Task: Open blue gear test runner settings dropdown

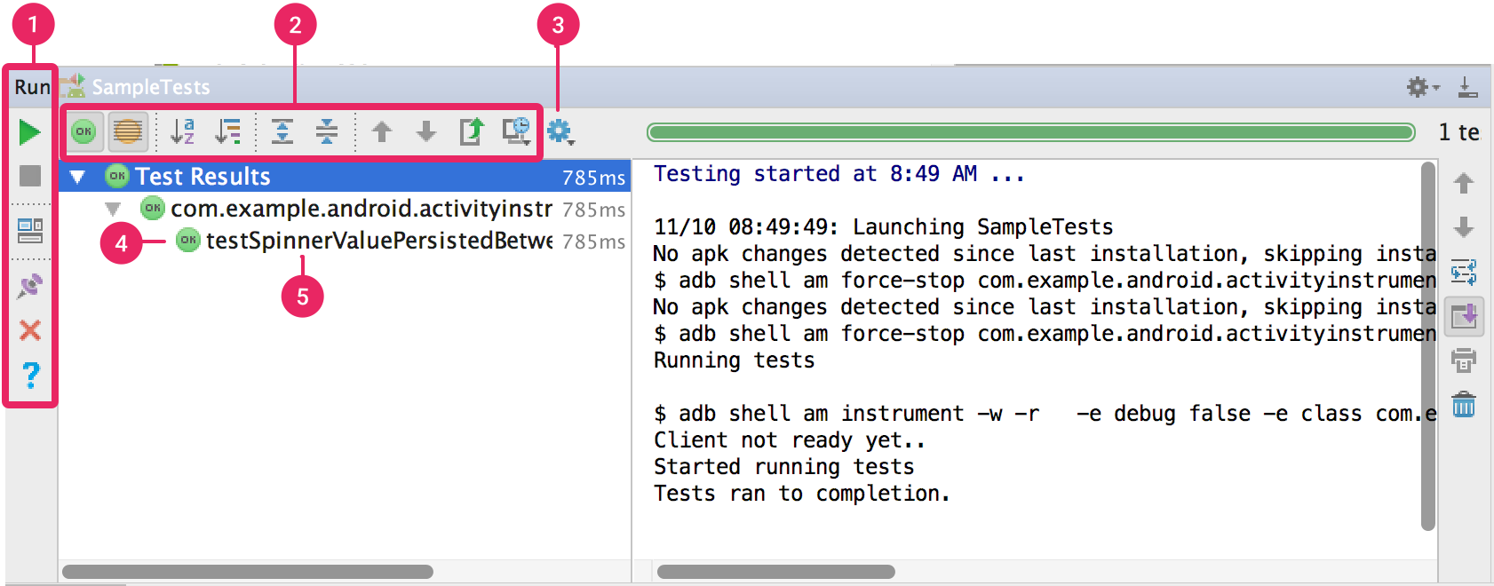Action: click(560, 131)
